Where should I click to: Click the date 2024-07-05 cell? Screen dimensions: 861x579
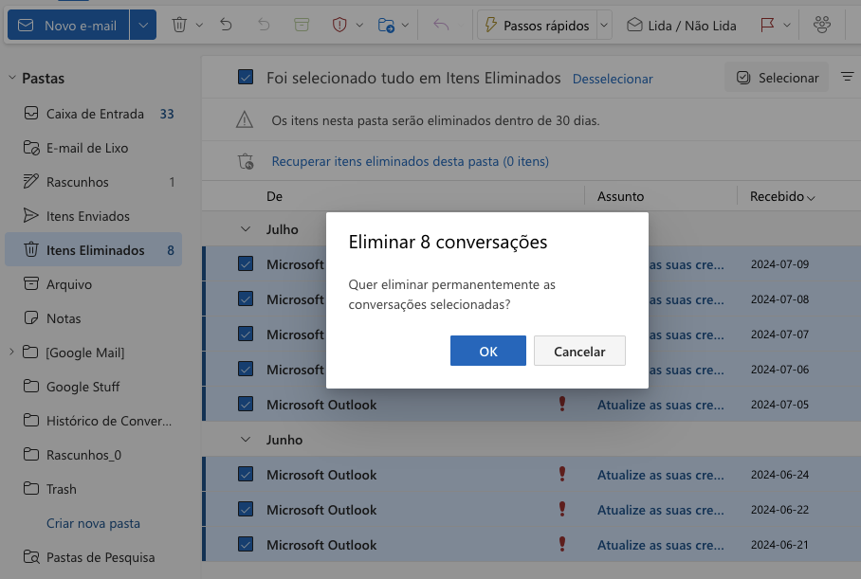(x=779, y=405)
